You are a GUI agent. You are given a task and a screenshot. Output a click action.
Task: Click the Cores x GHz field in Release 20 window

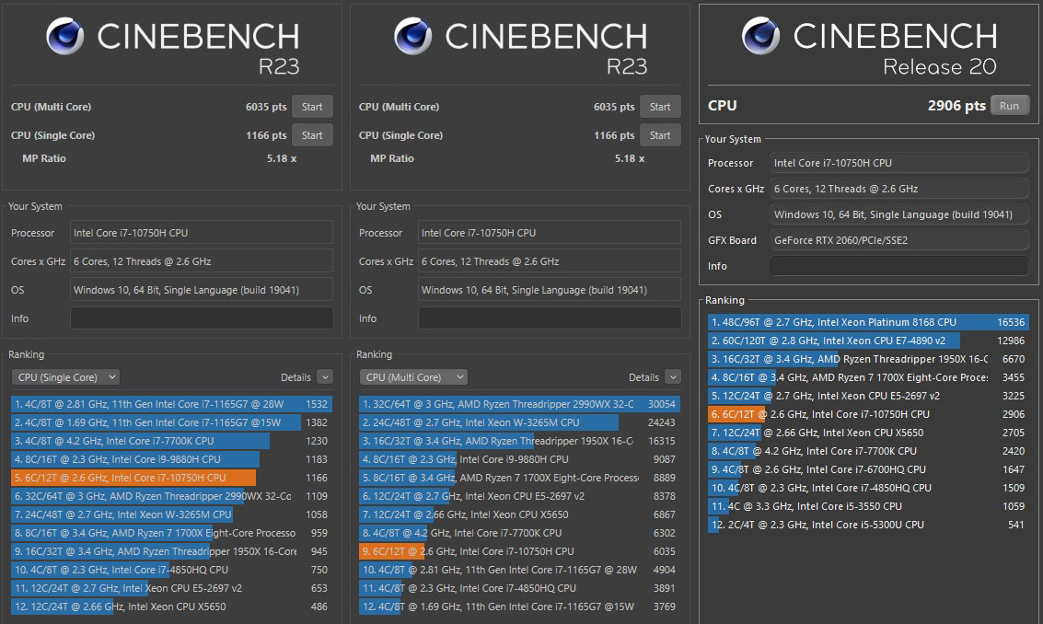[898, 189]
